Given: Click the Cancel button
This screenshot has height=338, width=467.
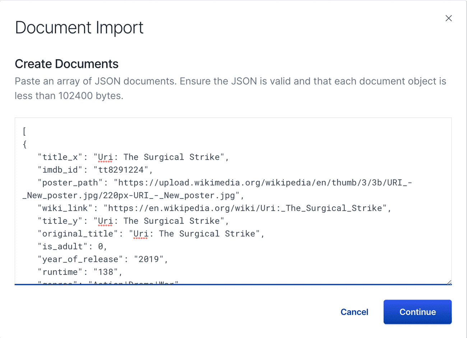Looking at the screenshot, I should point(354,312).
